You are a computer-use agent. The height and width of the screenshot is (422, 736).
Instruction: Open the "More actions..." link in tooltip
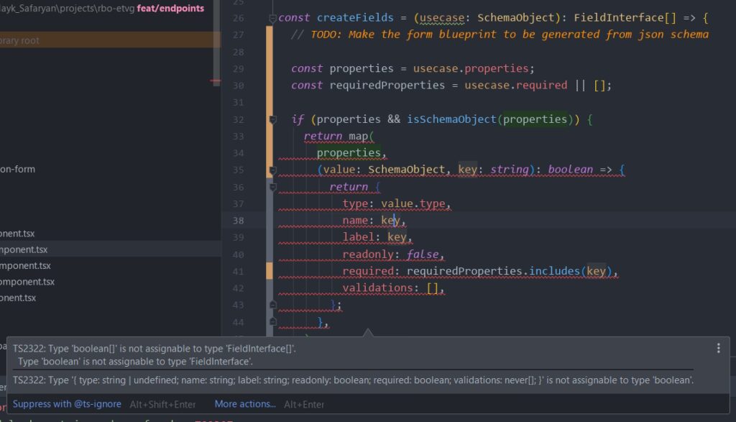click(245, 404)
